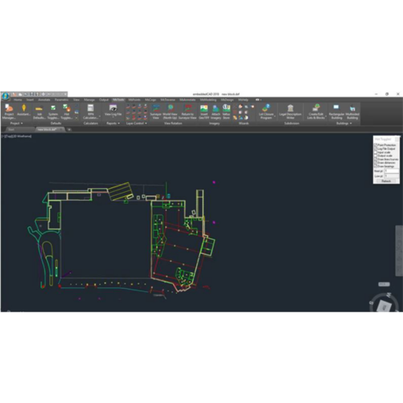Launch the RPN Calculator
Image resolution: width=403 pixels, height=403 pixels.
(90, 111)
